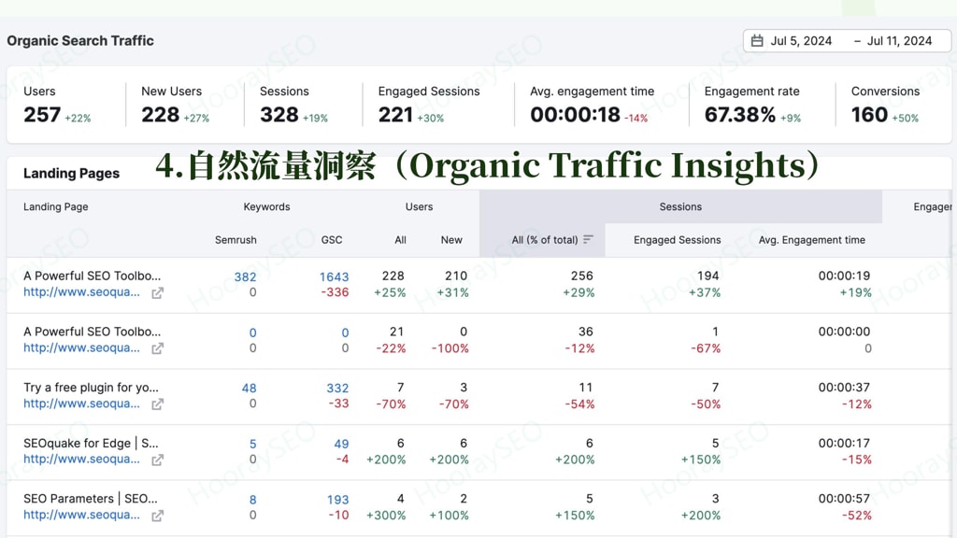Select the 'Landing Page' column header
The height and width of the screenshot is (538, 957).
(x=56, y=206)
